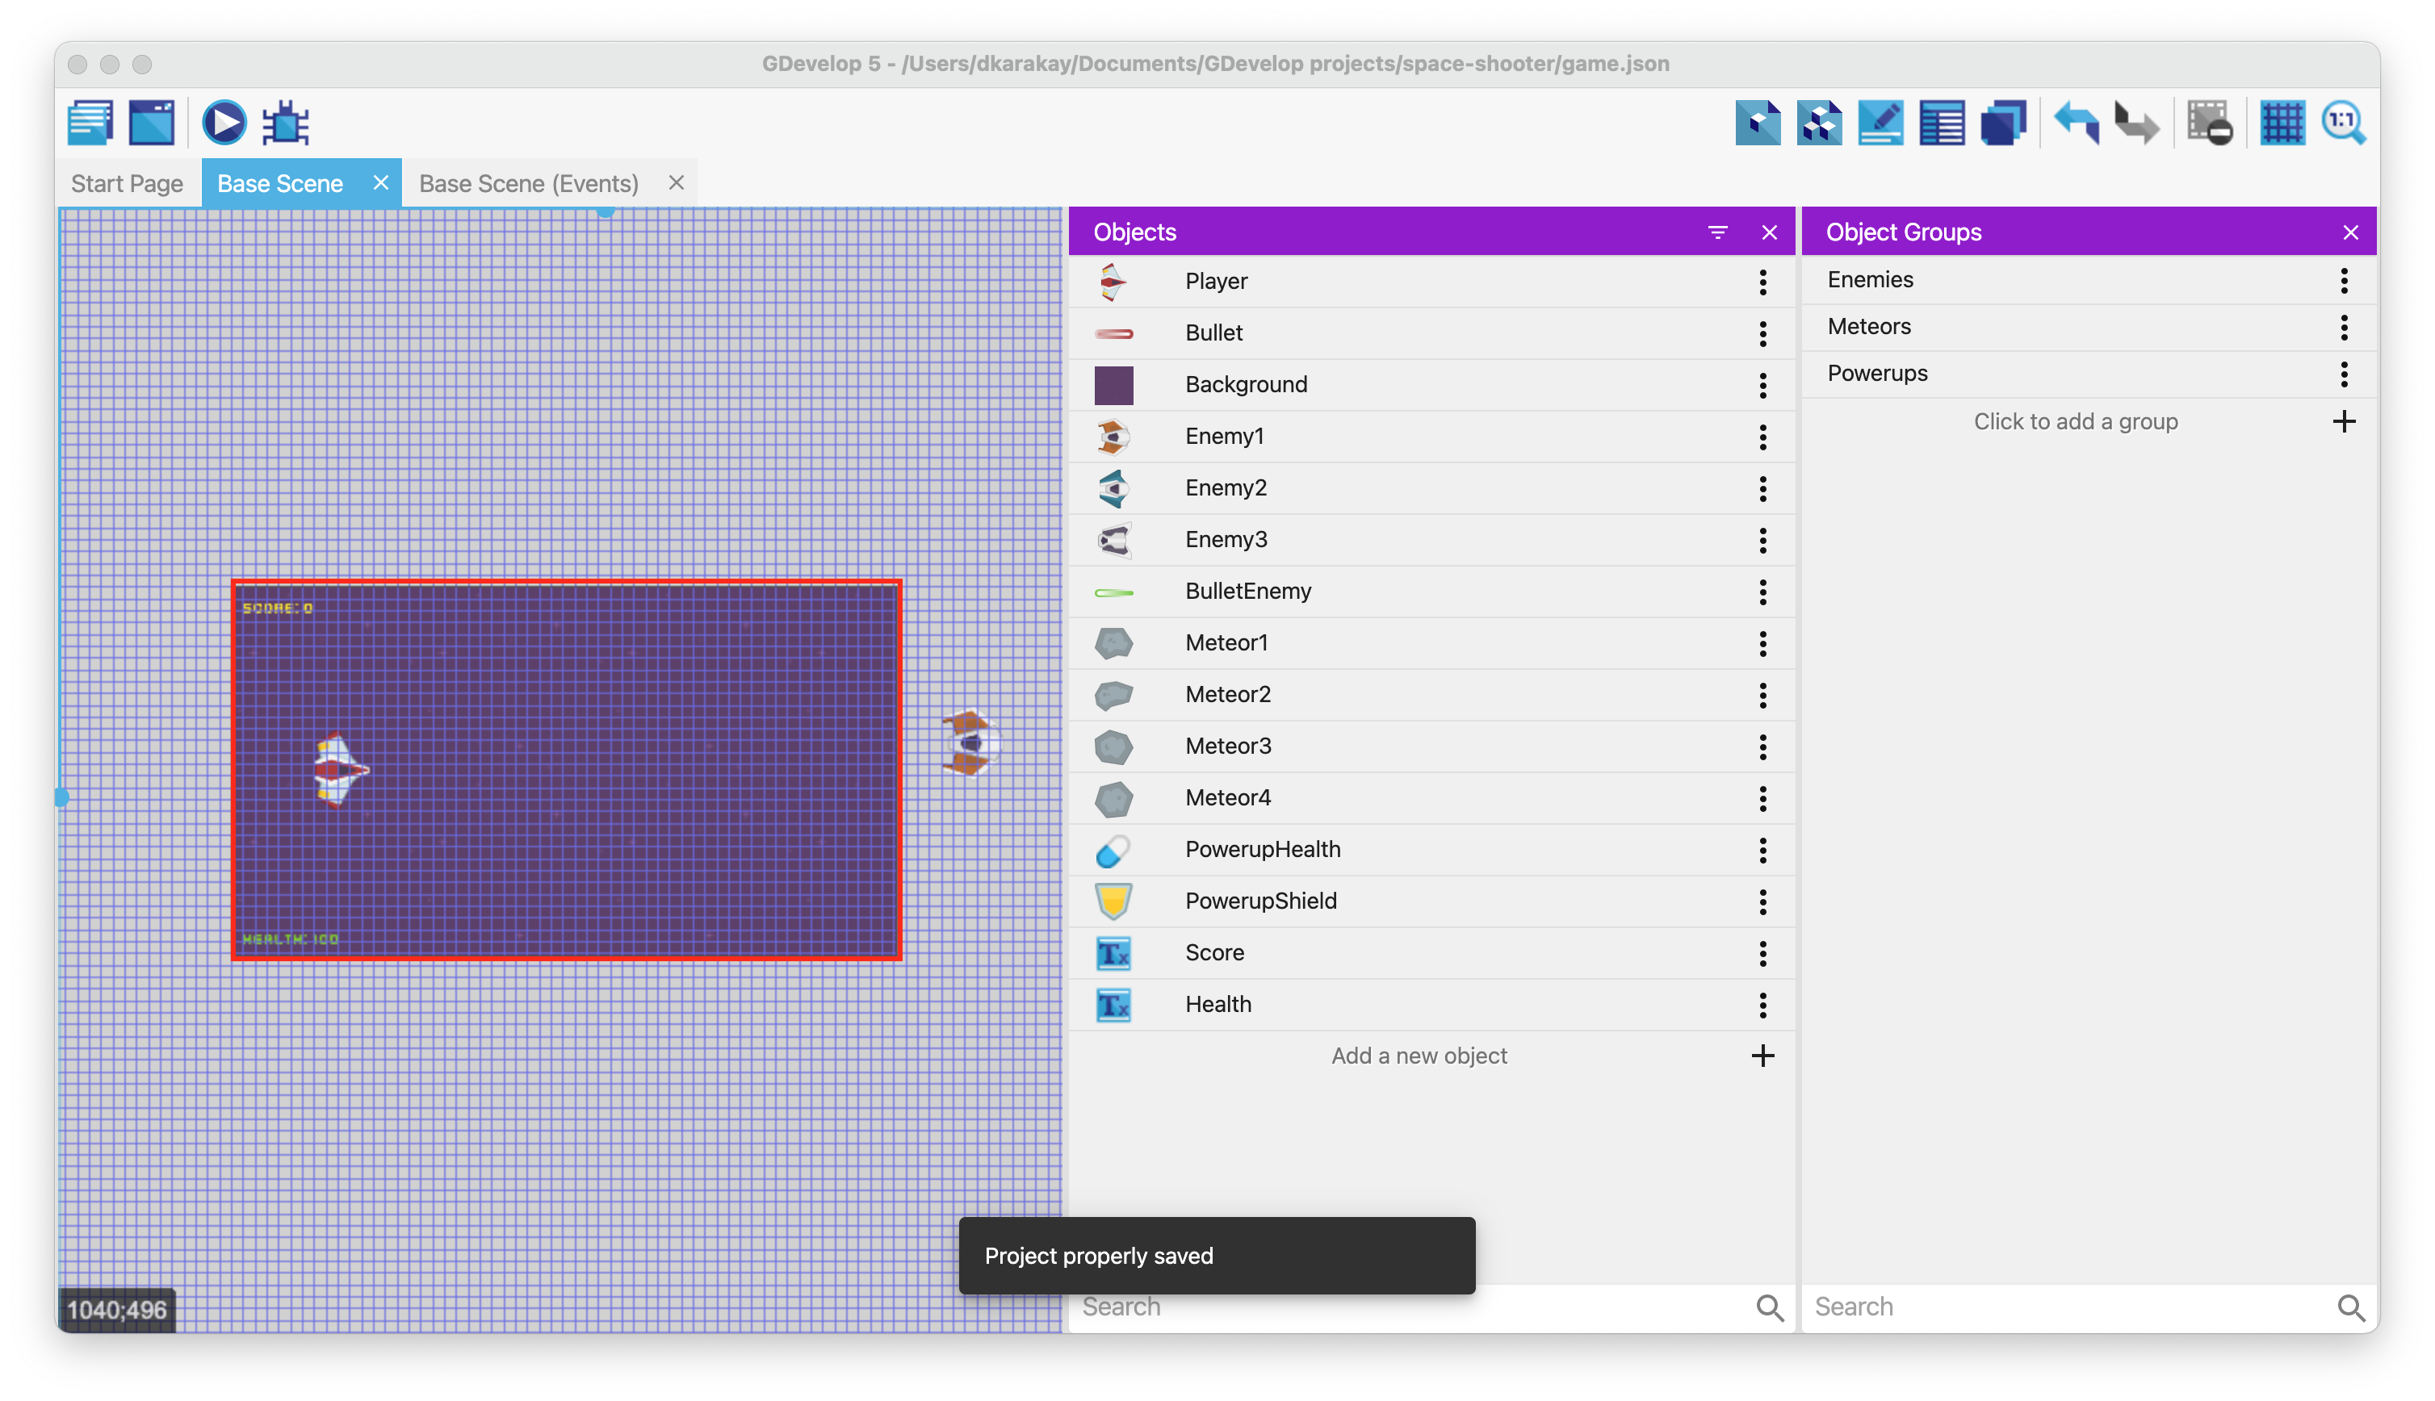The image size is (2435, 1401).
Task: Switch to Base Scene (Events) tab
Action: [x=528, y=183]
